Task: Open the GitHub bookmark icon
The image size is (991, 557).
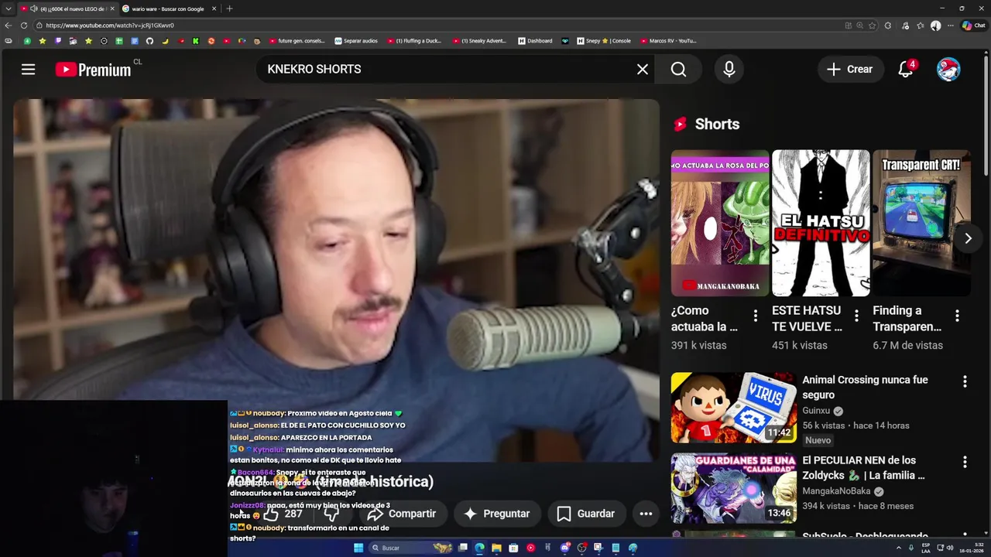Action: (149, 41)
